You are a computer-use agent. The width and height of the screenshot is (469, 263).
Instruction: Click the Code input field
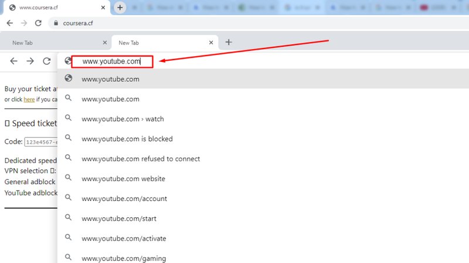pyautogui.click(x=40, y=142)
